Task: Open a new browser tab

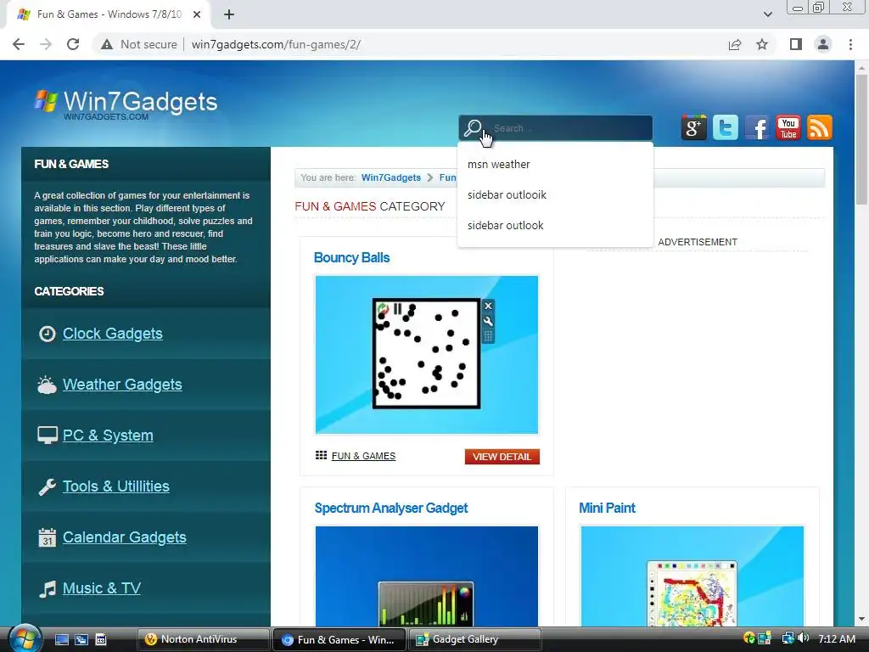Action: tap(229, 14)
